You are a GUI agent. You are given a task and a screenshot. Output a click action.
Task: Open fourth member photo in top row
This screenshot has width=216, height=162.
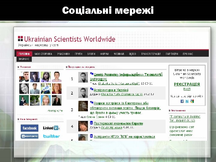[57, 77]
